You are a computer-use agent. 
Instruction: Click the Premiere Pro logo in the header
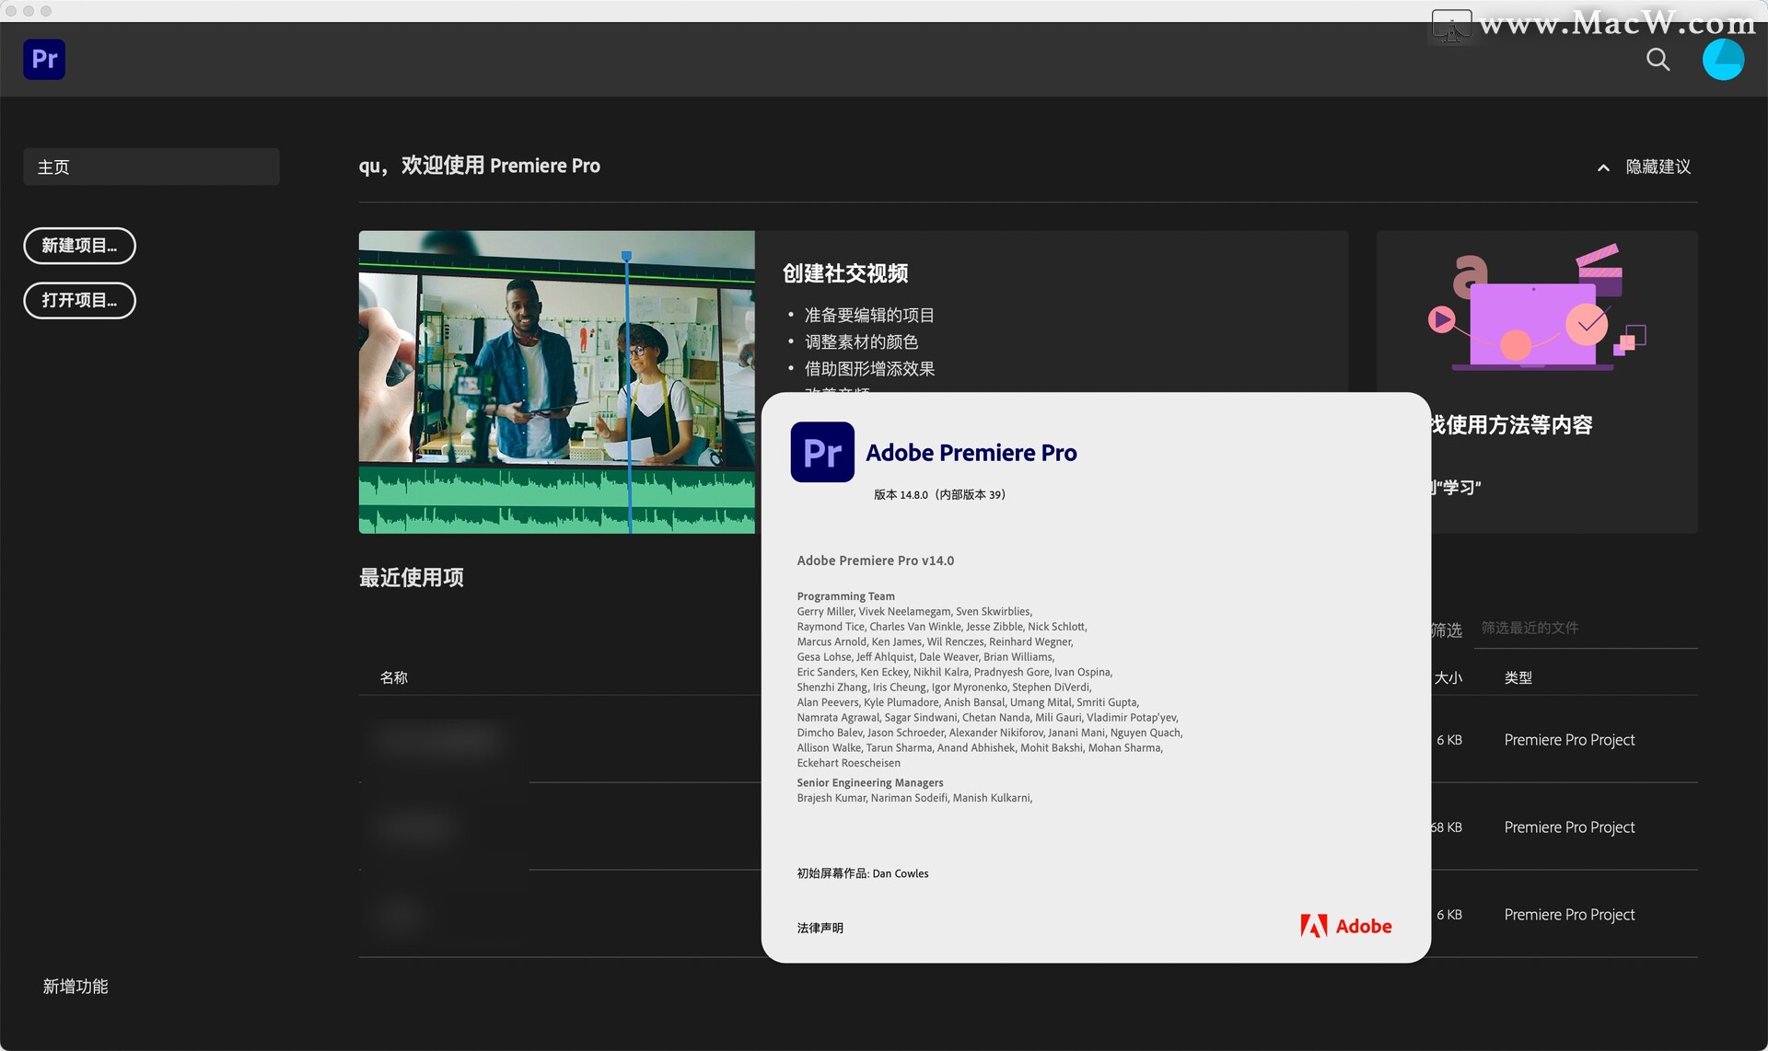(44, 59)
